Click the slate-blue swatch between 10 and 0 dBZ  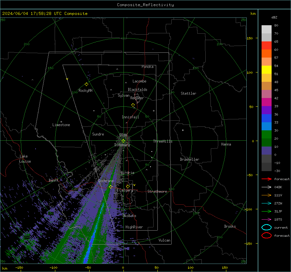[x=266, y=151]
